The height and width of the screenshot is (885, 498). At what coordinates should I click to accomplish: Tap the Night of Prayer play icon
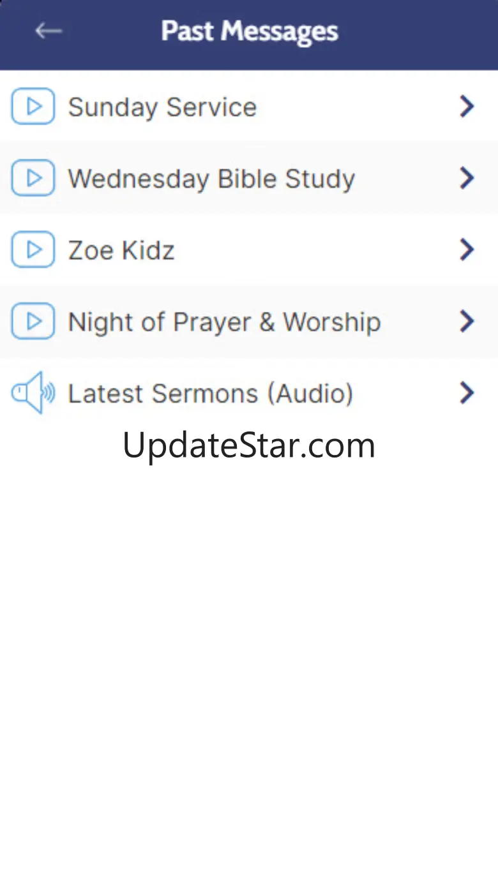33,321
